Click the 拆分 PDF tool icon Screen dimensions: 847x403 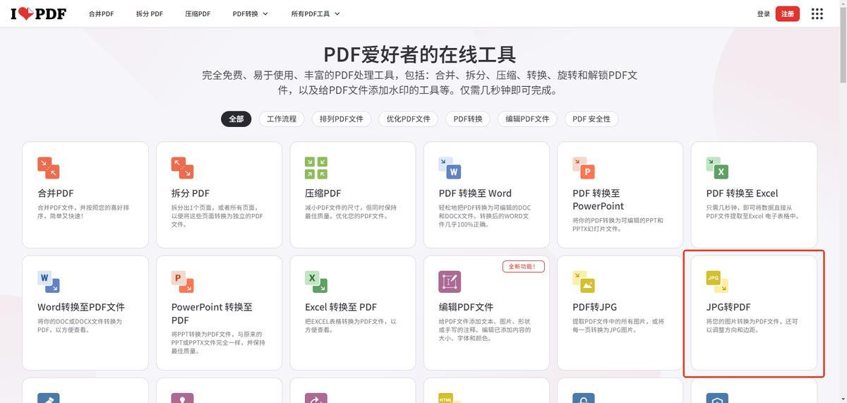182,168
